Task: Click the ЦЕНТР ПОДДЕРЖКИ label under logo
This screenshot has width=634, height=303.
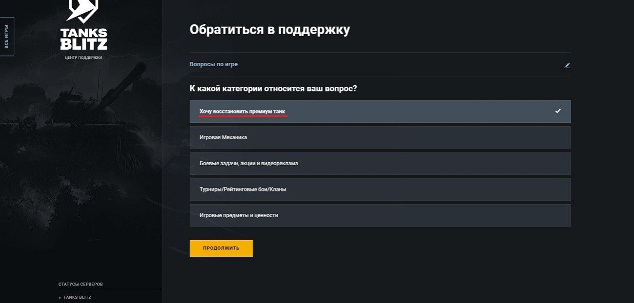Action: [83, 57]
